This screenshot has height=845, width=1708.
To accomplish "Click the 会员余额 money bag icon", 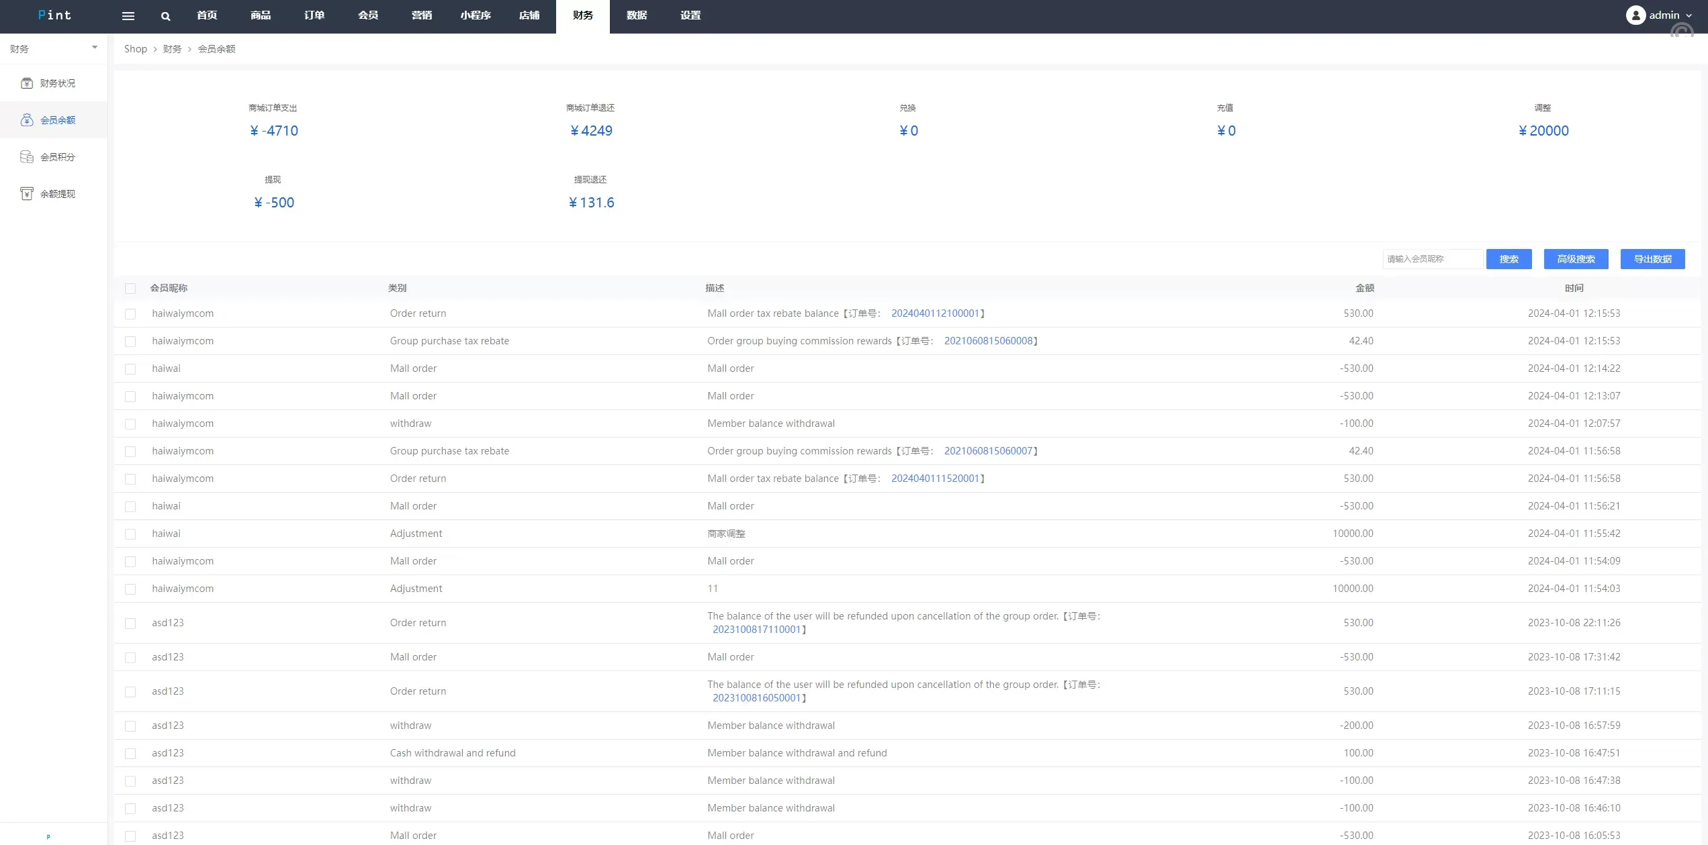I will click(x=27, y=120).
